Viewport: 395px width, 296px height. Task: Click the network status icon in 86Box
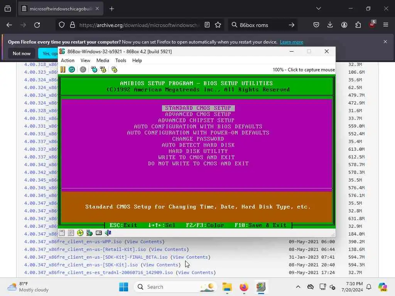click(x=89, y=233)
